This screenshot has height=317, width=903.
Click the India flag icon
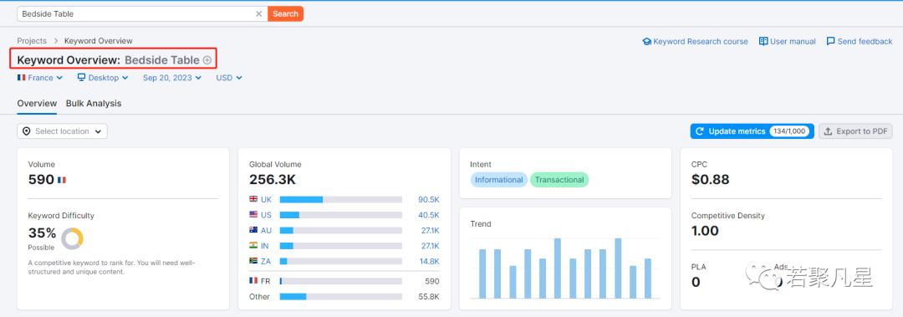click(253, 245)
